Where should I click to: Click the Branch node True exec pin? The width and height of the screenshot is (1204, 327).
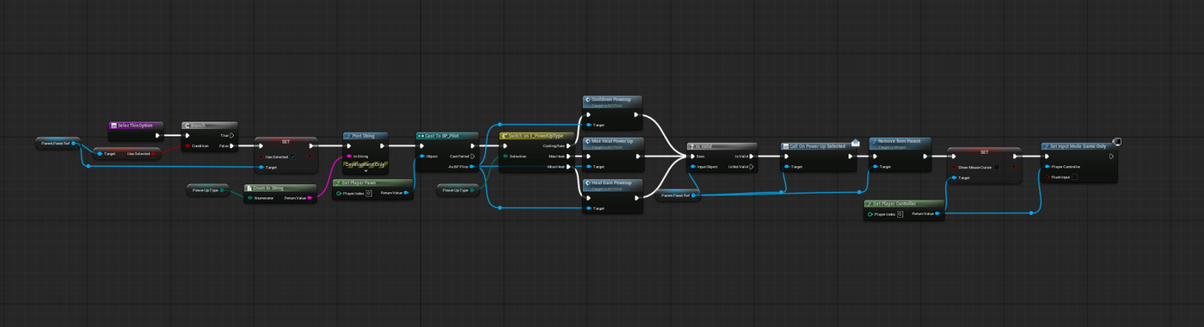coord(231,135)
